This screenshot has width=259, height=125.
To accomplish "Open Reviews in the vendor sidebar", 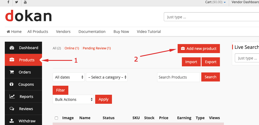I will click(23, 109).
